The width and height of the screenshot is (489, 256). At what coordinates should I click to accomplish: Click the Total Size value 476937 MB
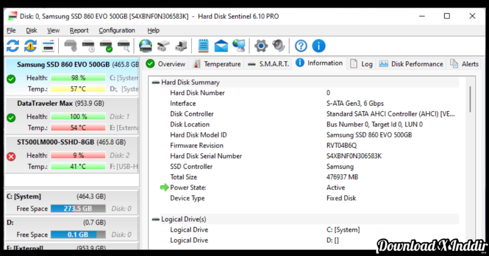coord(342,177)
